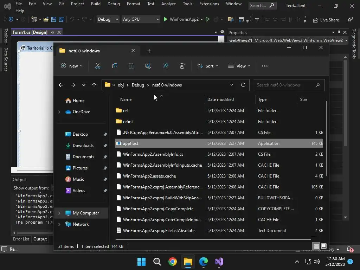Click Live Share button
360x270 pixels.
tap(326, 20)
